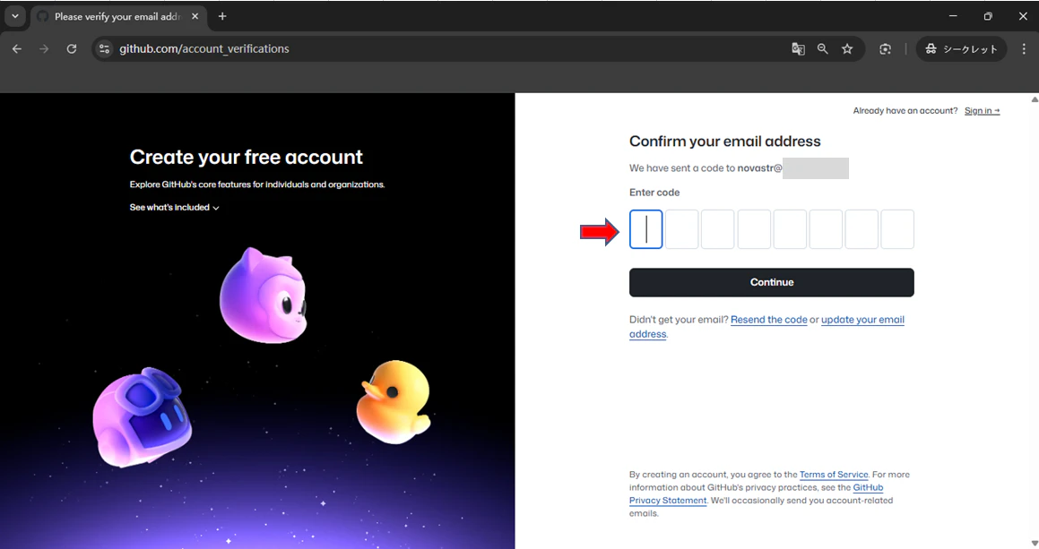The width and height of the screenshot is (1039, 549).
Task: Open site information icon in address bar
Action: (104, 49)
